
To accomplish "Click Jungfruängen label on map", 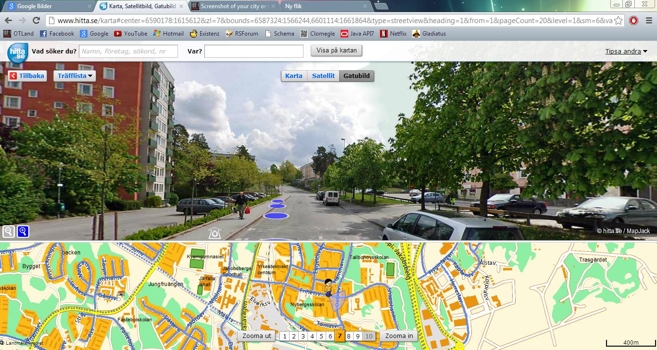I will coord(165,284).
